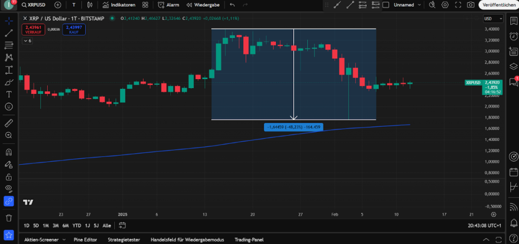Toggle stay-in-drawing-mode pencil lock
Screen dimensions: 519x244
9,164
